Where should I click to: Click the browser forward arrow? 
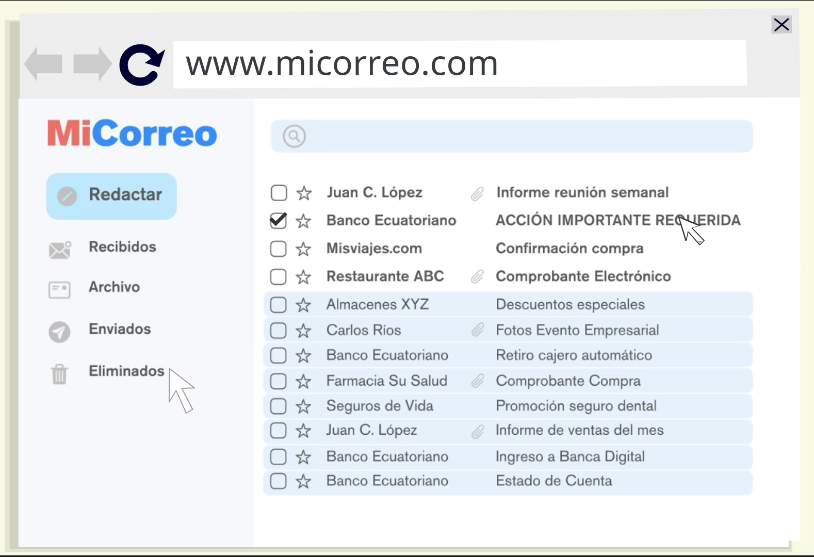pos(92,64)
